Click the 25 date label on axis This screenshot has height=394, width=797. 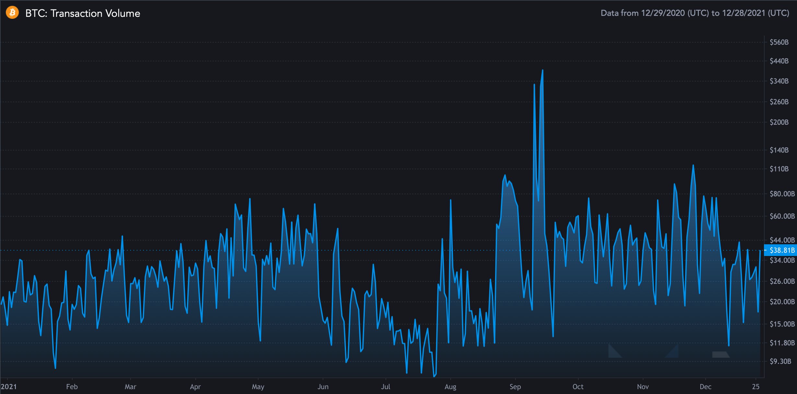[x=756, y=387]
